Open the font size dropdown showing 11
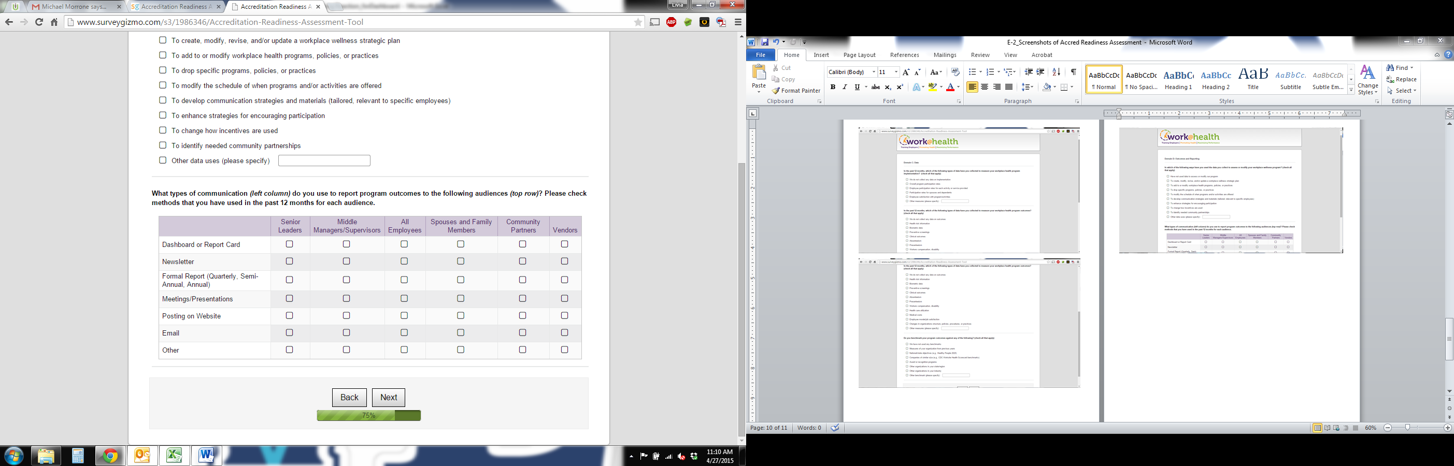Screen dimensions: 1454x466 [x=895, y=72]
